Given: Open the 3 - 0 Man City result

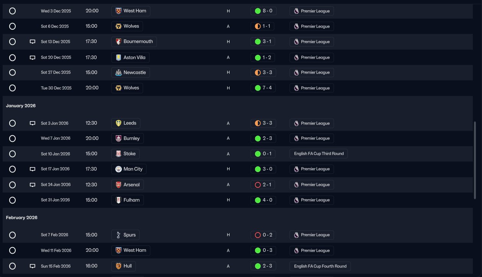Looking at the screenshot, I should pos(267,169).
